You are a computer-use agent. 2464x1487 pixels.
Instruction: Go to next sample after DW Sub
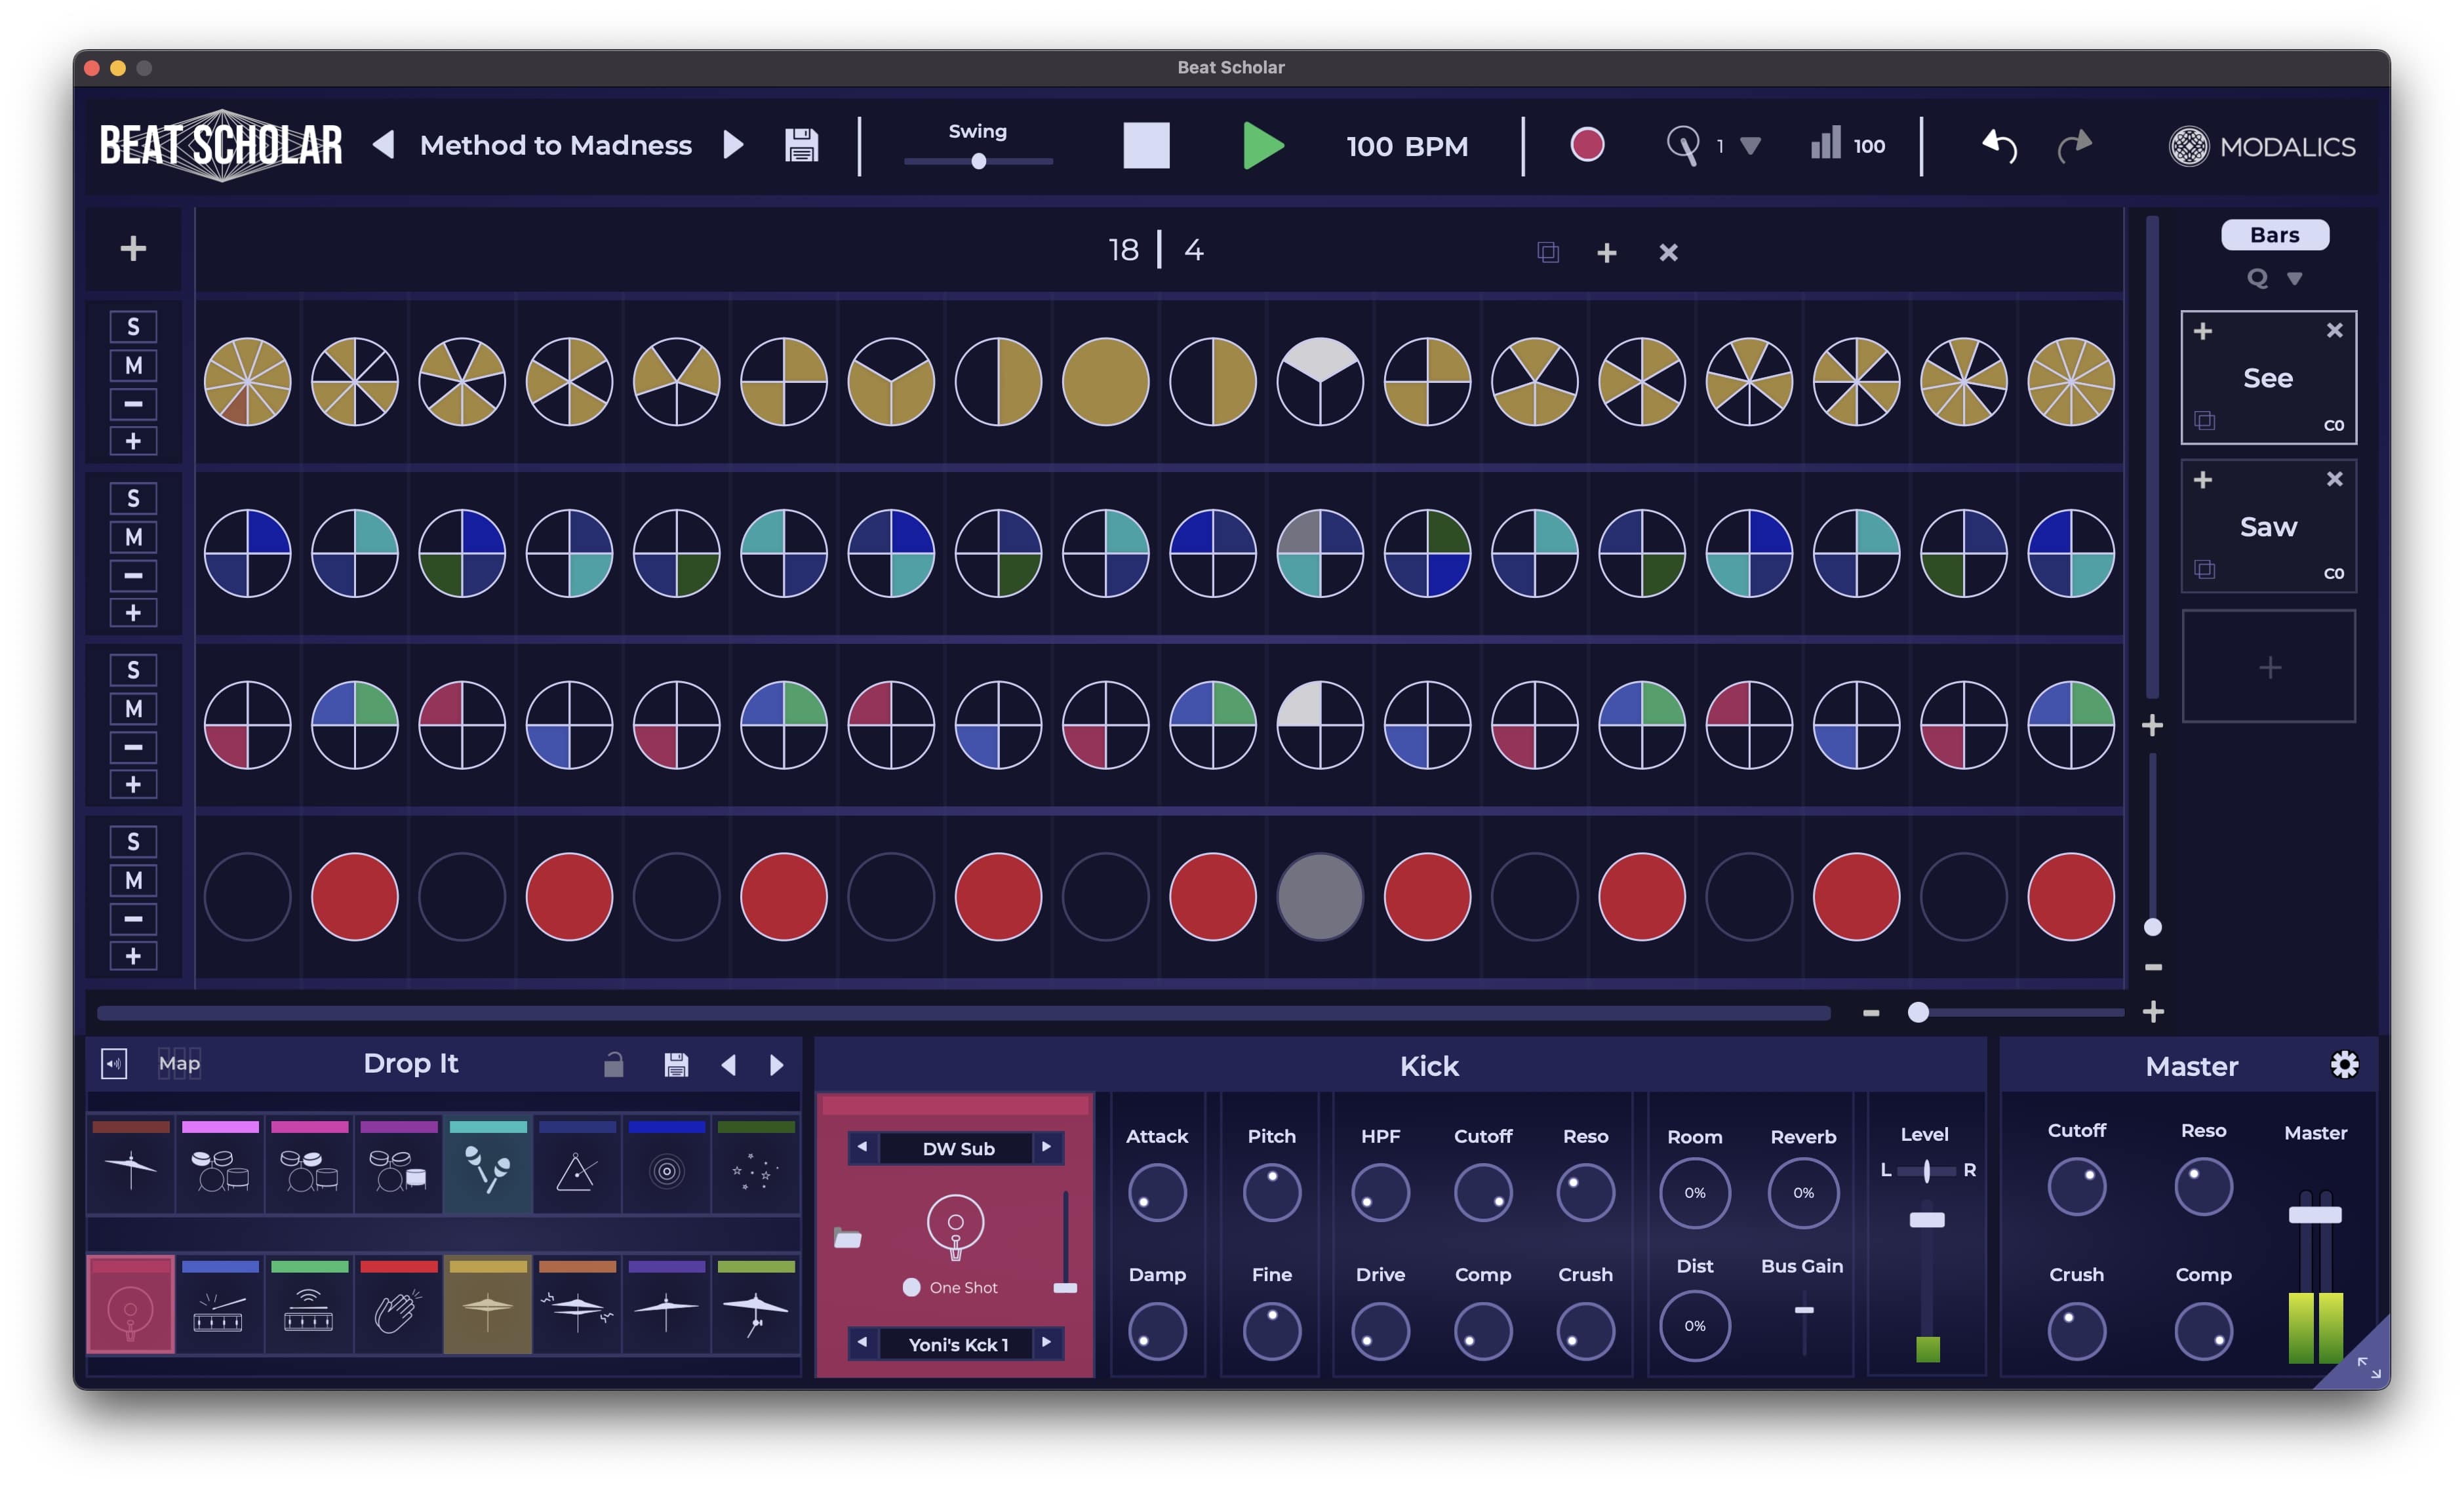pos(1046,1147)
